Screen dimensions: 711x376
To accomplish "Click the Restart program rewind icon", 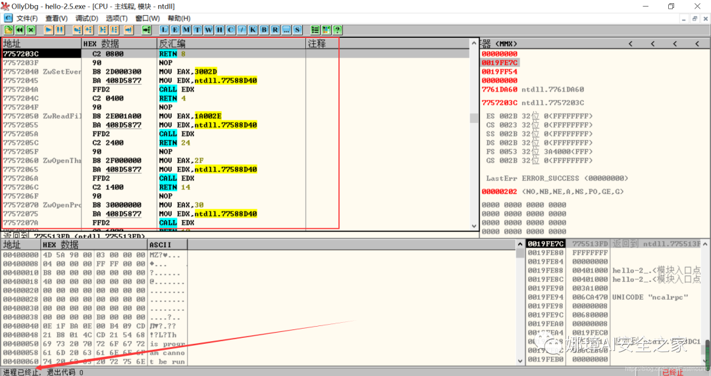I will pos(20,30).
